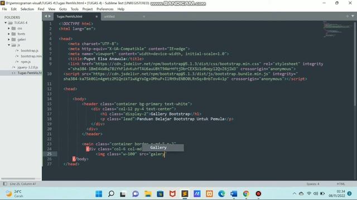Open Task View on taskbar

[x=123, y=194]
